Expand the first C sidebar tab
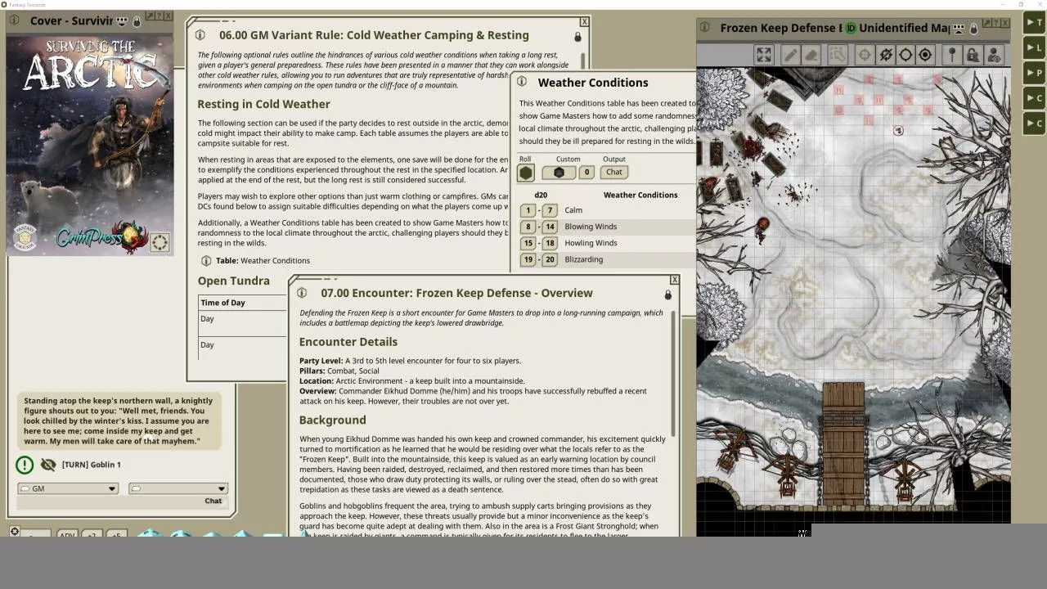 tap(1034, 98)
